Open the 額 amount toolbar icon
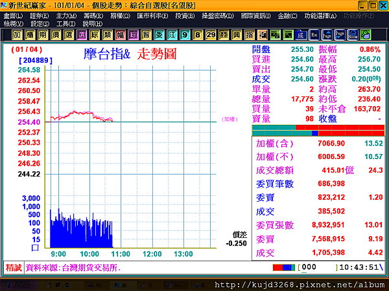Viewport: 389px width, 291px height. [x=224, y=35]
